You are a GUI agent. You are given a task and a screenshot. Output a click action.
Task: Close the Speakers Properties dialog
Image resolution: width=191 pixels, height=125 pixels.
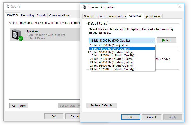click(x=180, y=7)
